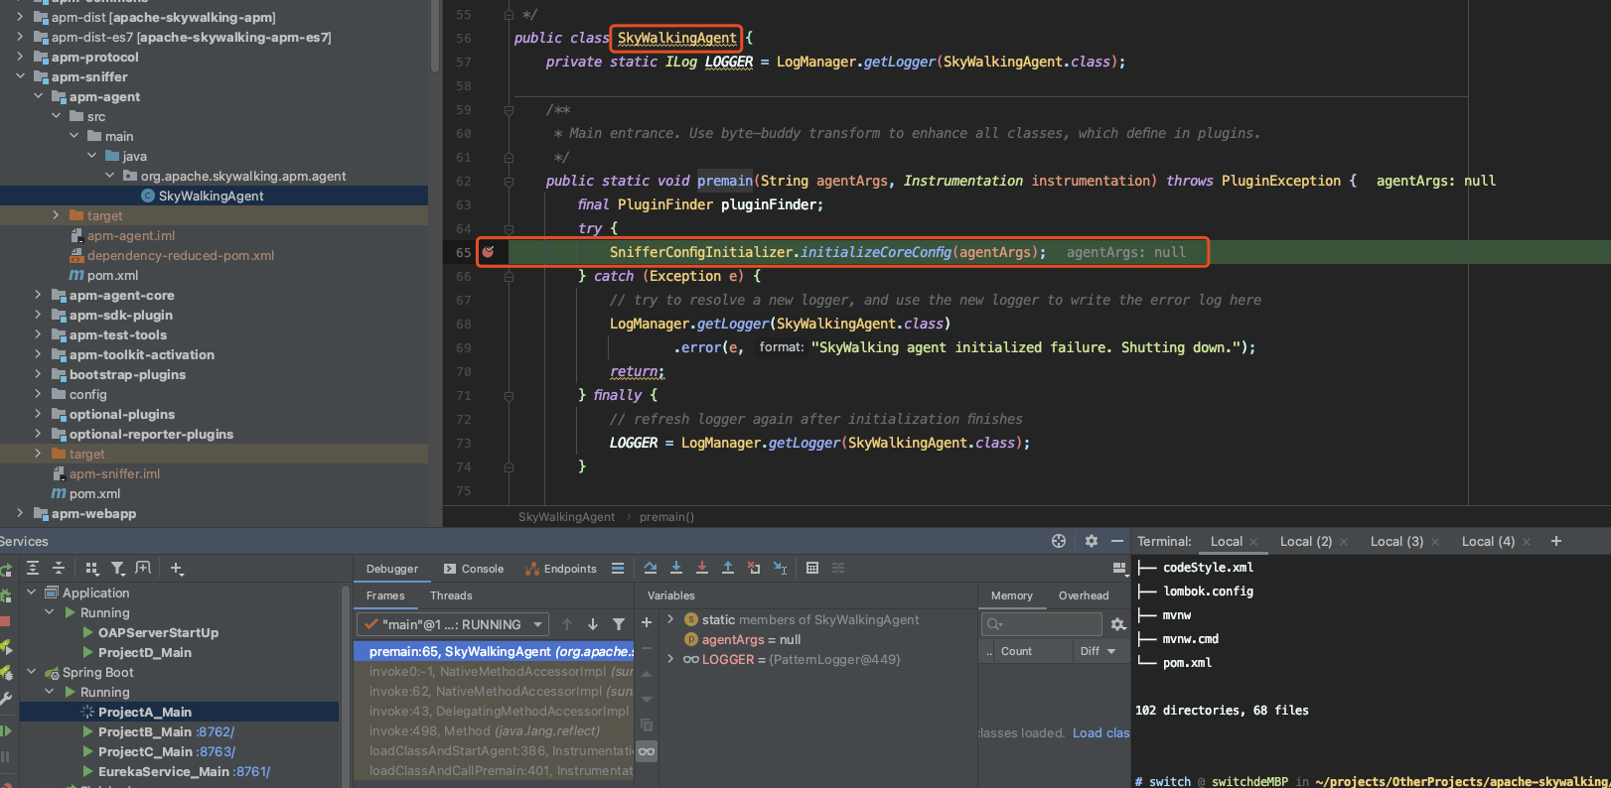Click the Memory class search field
This screenshot has height=788, width=1611.
click(1041, 624)
